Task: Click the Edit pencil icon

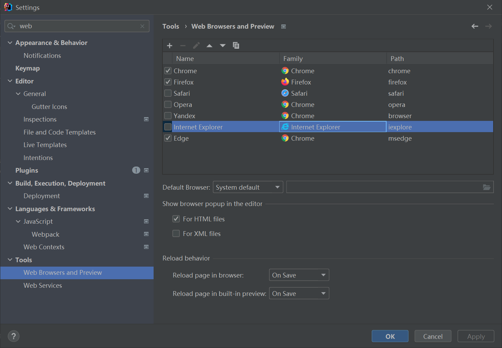Action: click(x=196, y=46)
